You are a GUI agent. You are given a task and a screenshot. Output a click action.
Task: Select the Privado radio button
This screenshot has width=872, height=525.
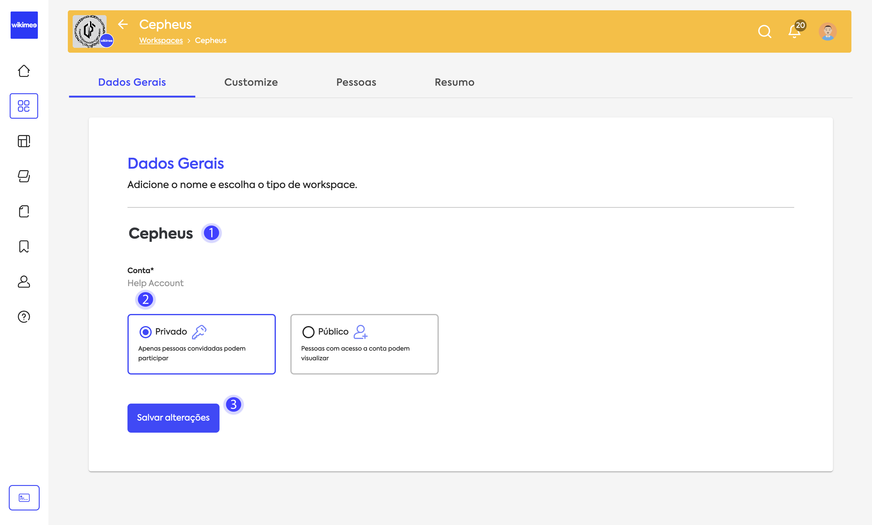tap(145, 332)
